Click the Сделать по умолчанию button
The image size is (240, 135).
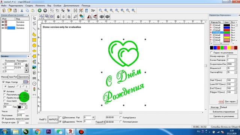[223, 116]
